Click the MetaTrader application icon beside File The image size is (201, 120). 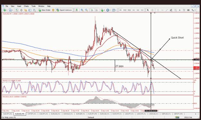click(x=3, y=6)
